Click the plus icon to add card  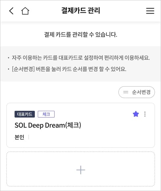point(80,170)
